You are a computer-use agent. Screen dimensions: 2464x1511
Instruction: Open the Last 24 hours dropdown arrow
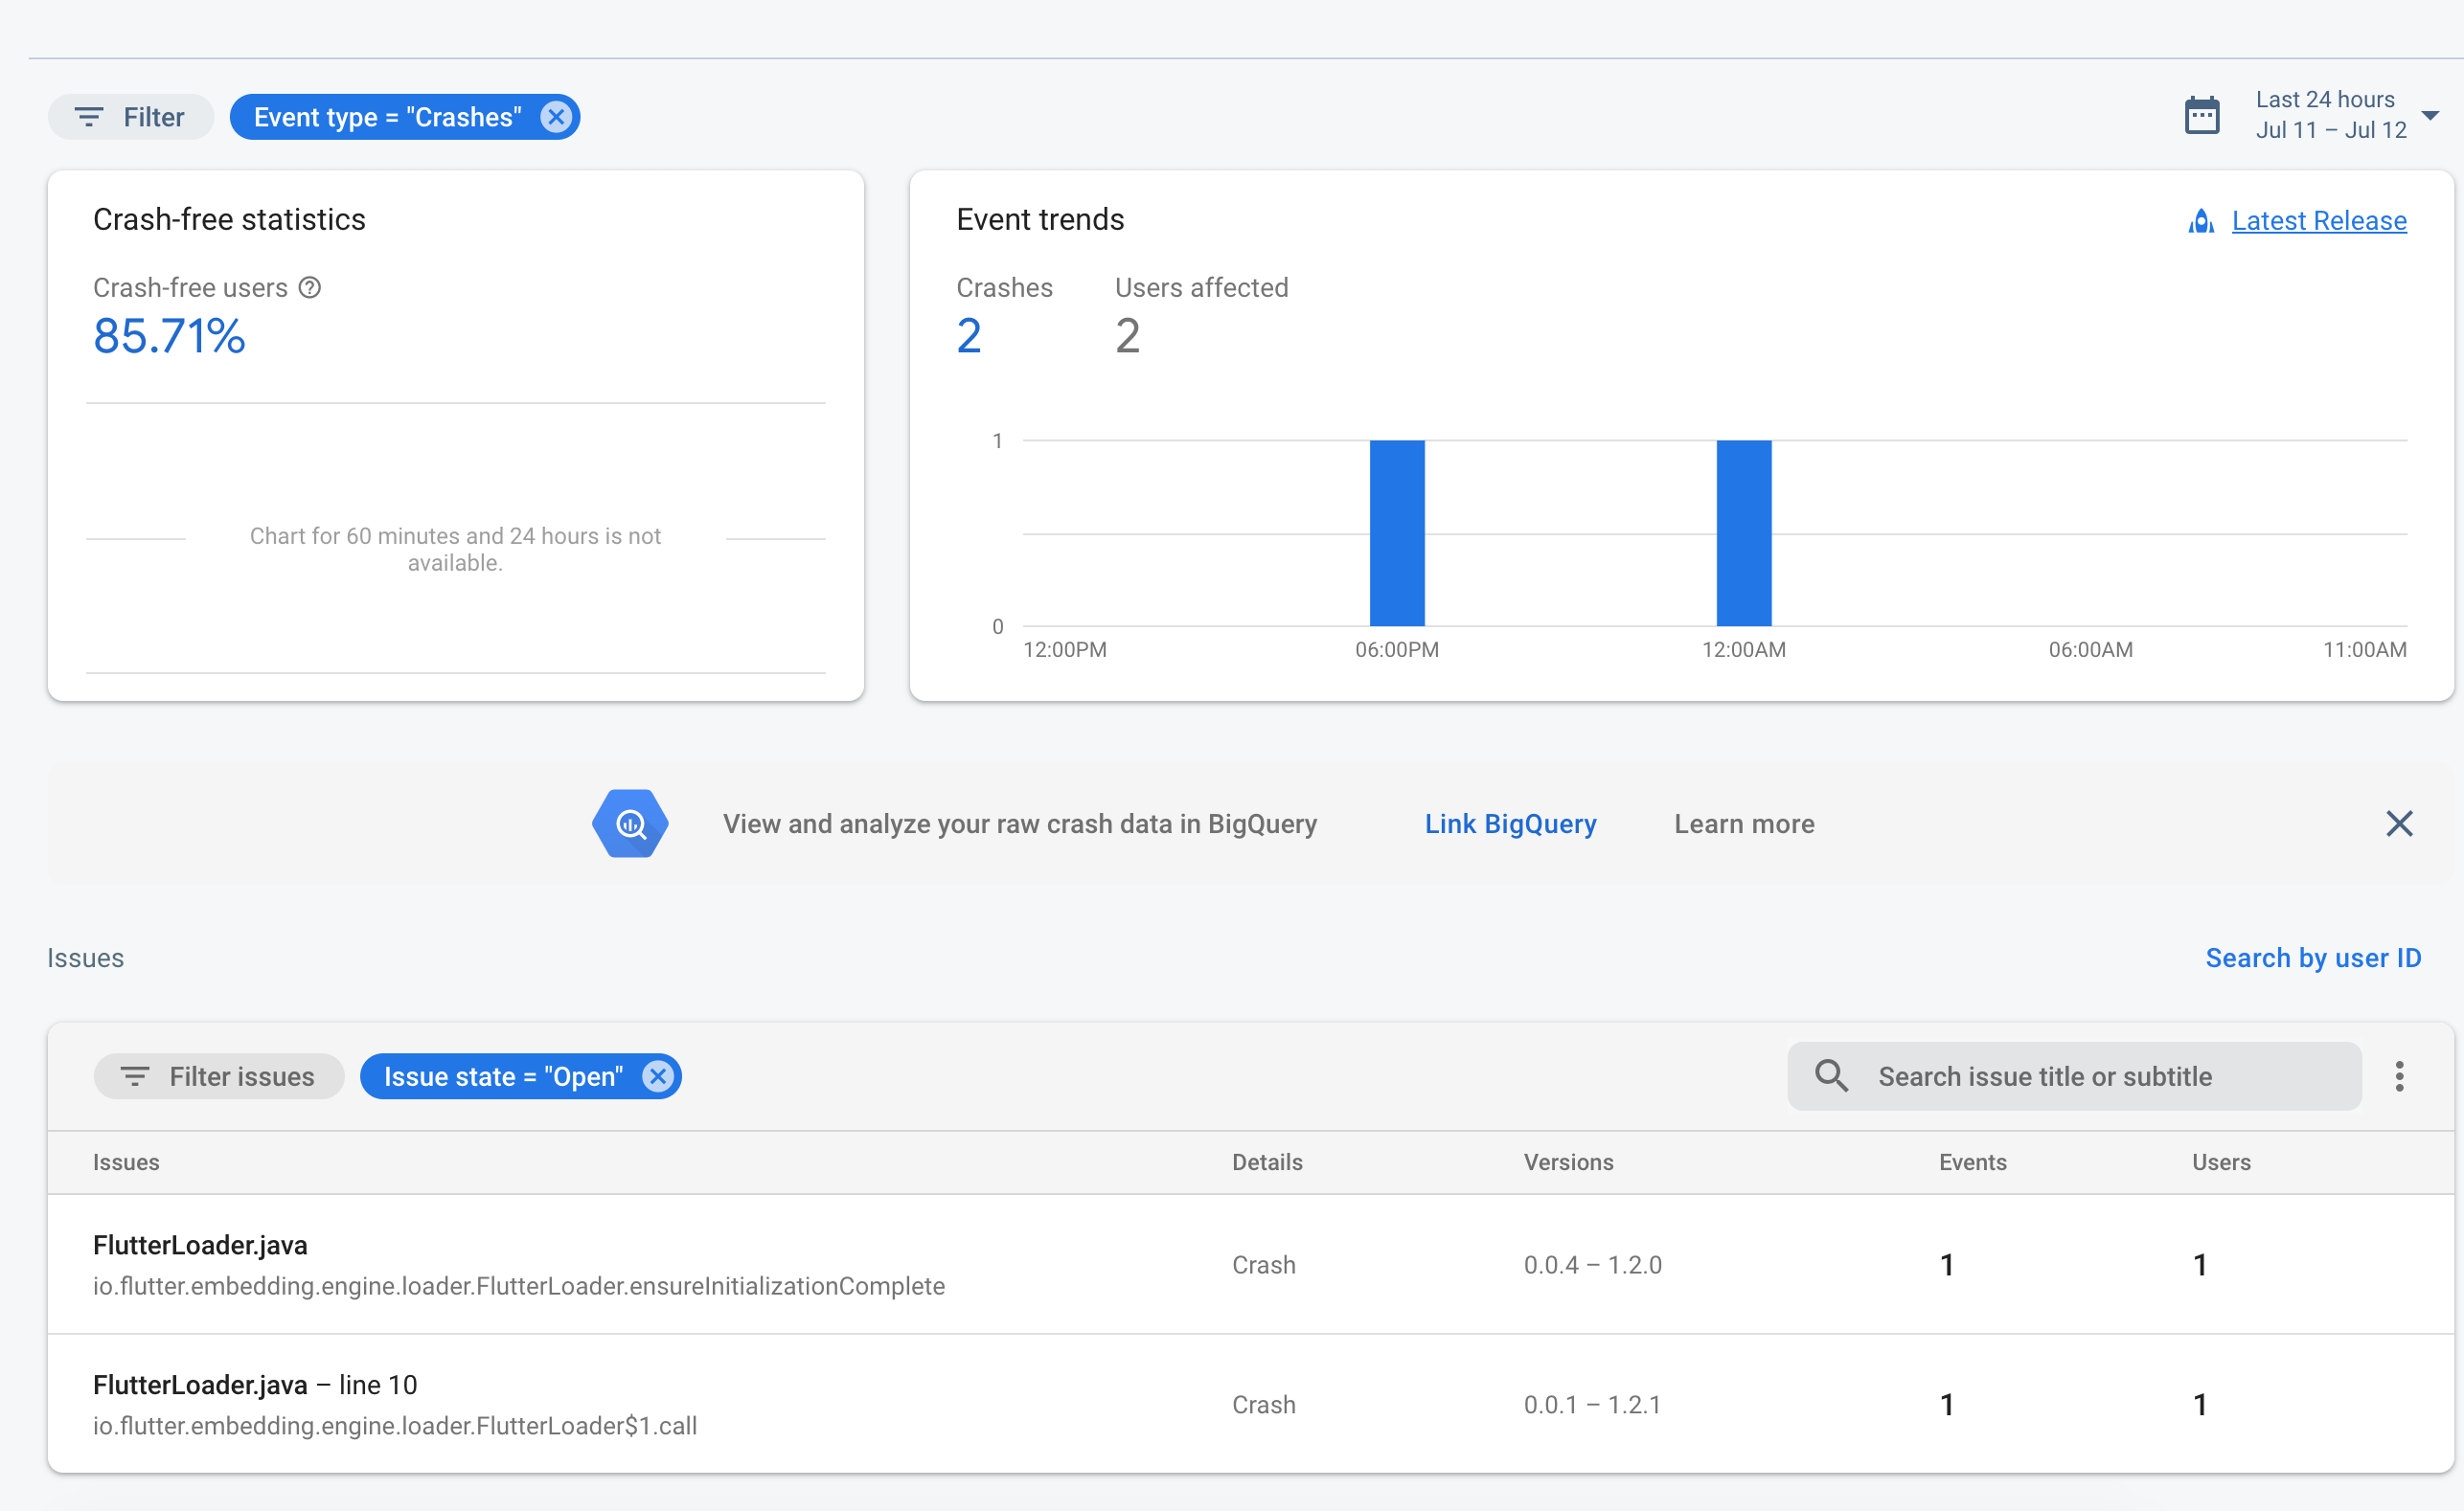[x=2430, y=116]
